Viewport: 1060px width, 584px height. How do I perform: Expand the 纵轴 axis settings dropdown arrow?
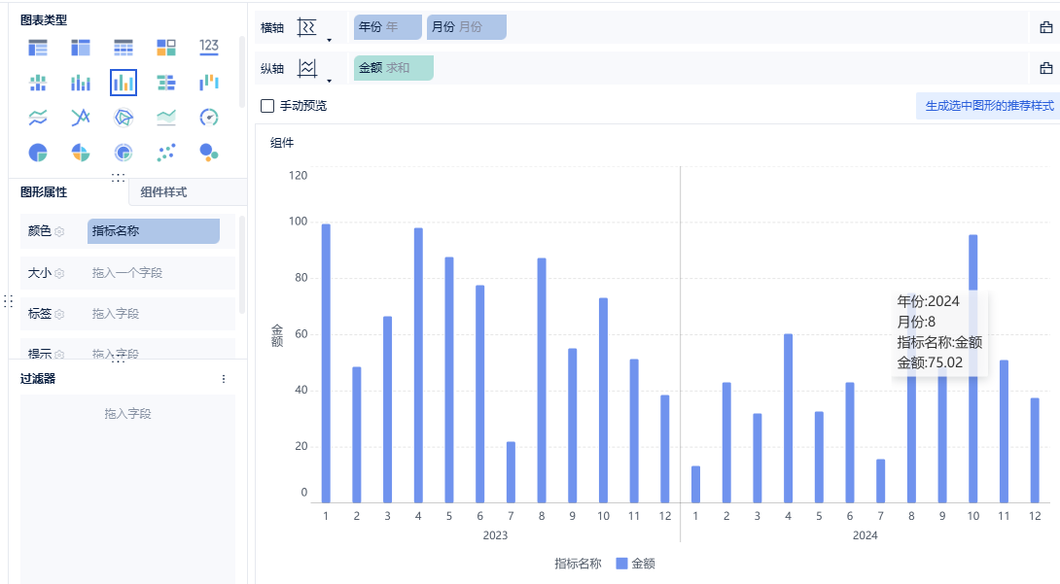point(330,81)
